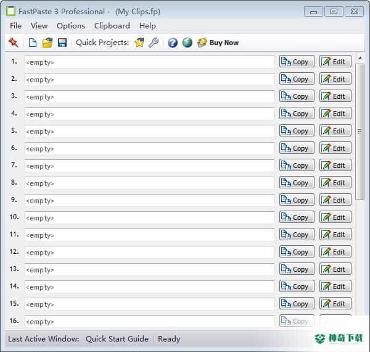Copy into clip slot 6
370x352 pixels.
tap(297, 148)
